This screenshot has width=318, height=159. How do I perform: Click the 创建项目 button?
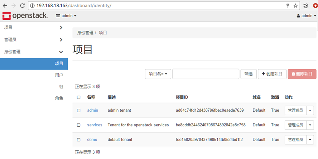tap(272, 74)
